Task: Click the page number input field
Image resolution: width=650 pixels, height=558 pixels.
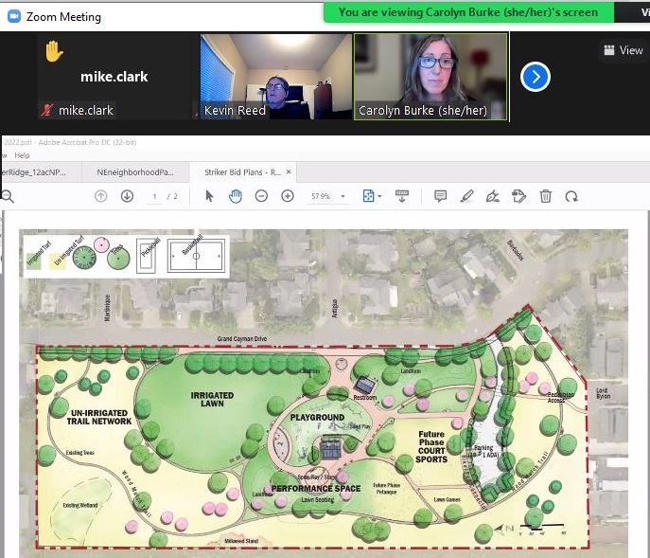Action: tap(154, 196)
